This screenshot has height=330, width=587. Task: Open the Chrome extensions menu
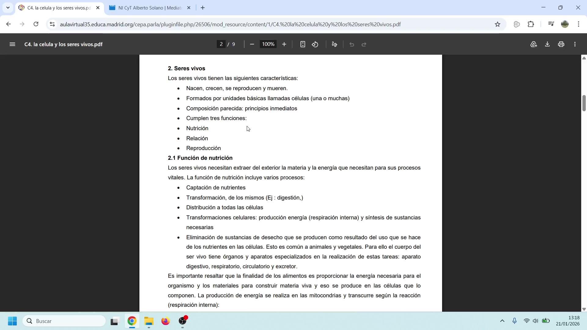[x=531, y=24]
